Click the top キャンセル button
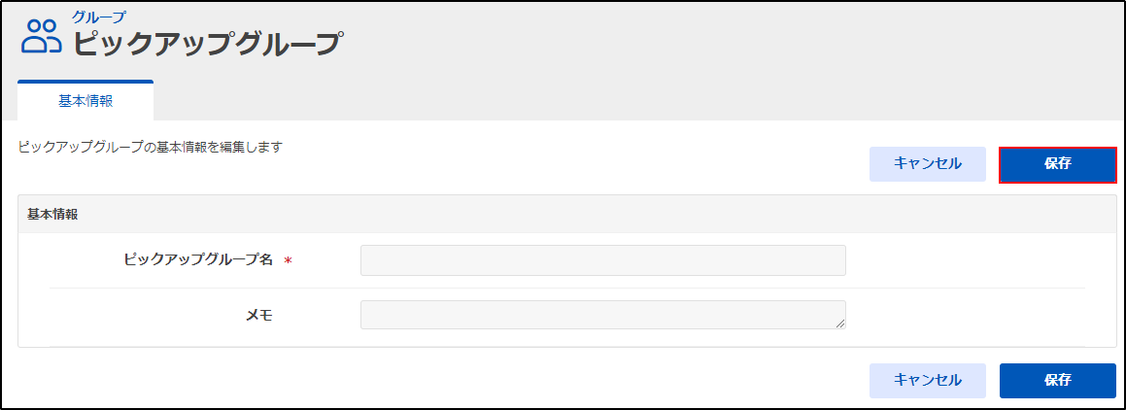Viewport: 1126px width, 410px height. point(928,164)
